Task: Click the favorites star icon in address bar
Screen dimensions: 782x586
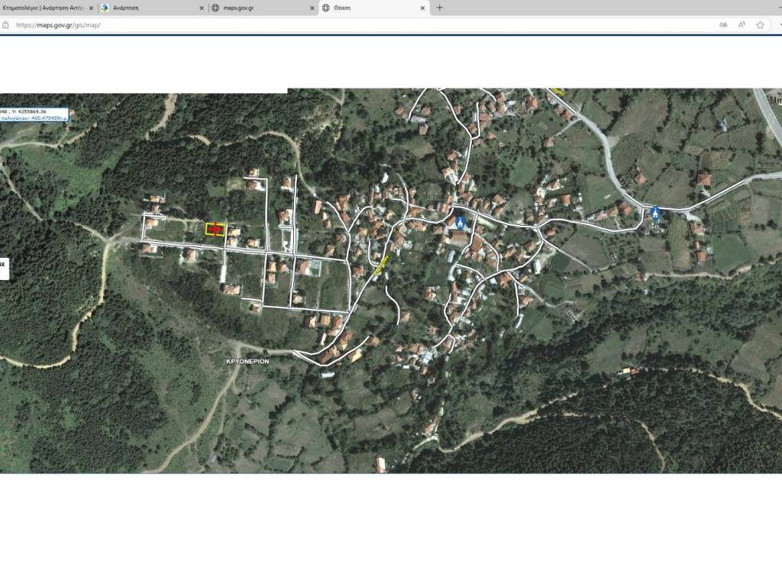Action: coord(760,24)
